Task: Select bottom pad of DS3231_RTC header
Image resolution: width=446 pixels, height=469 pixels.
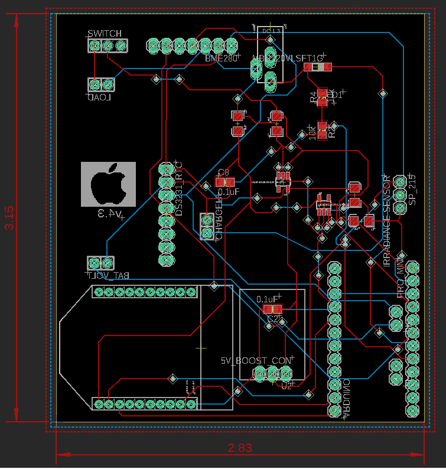Action: (x=167, y=260)
